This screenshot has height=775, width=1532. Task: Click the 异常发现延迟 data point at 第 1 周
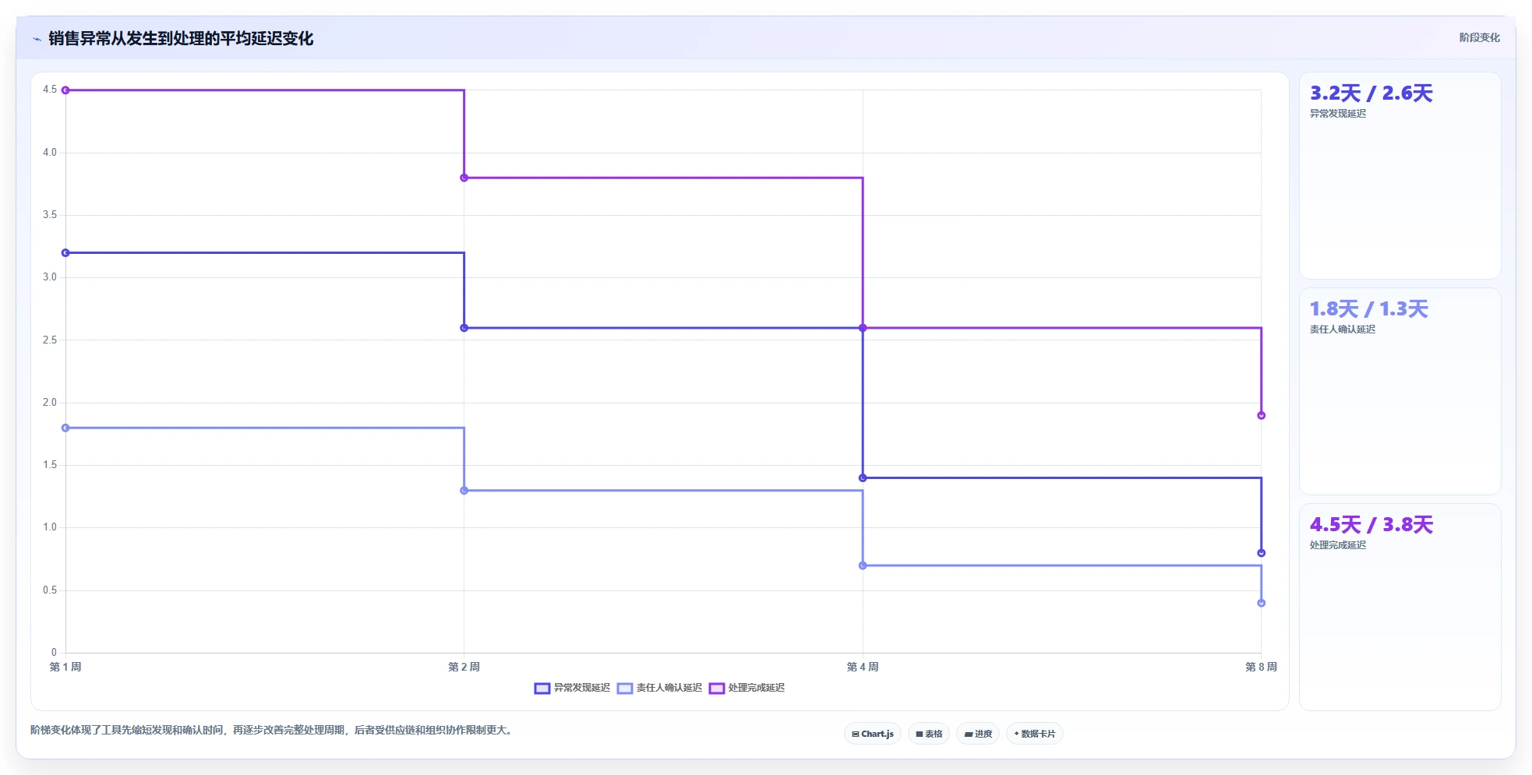pos(65,252)
